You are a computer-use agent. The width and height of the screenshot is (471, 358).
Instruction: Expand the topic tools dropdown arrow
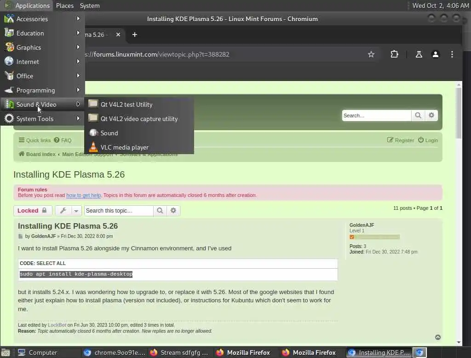[76, 211]
